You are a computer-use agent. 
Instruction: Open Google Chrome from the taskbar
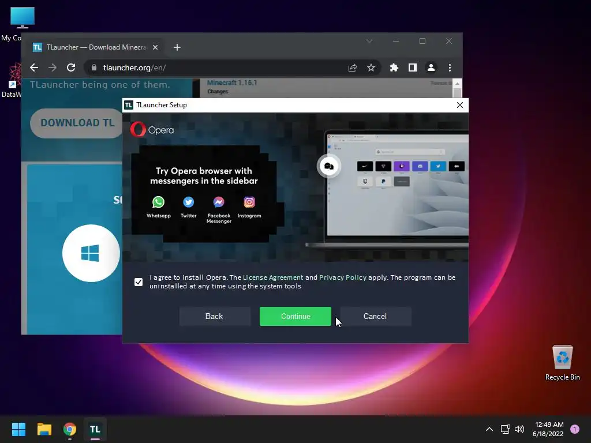70,429
